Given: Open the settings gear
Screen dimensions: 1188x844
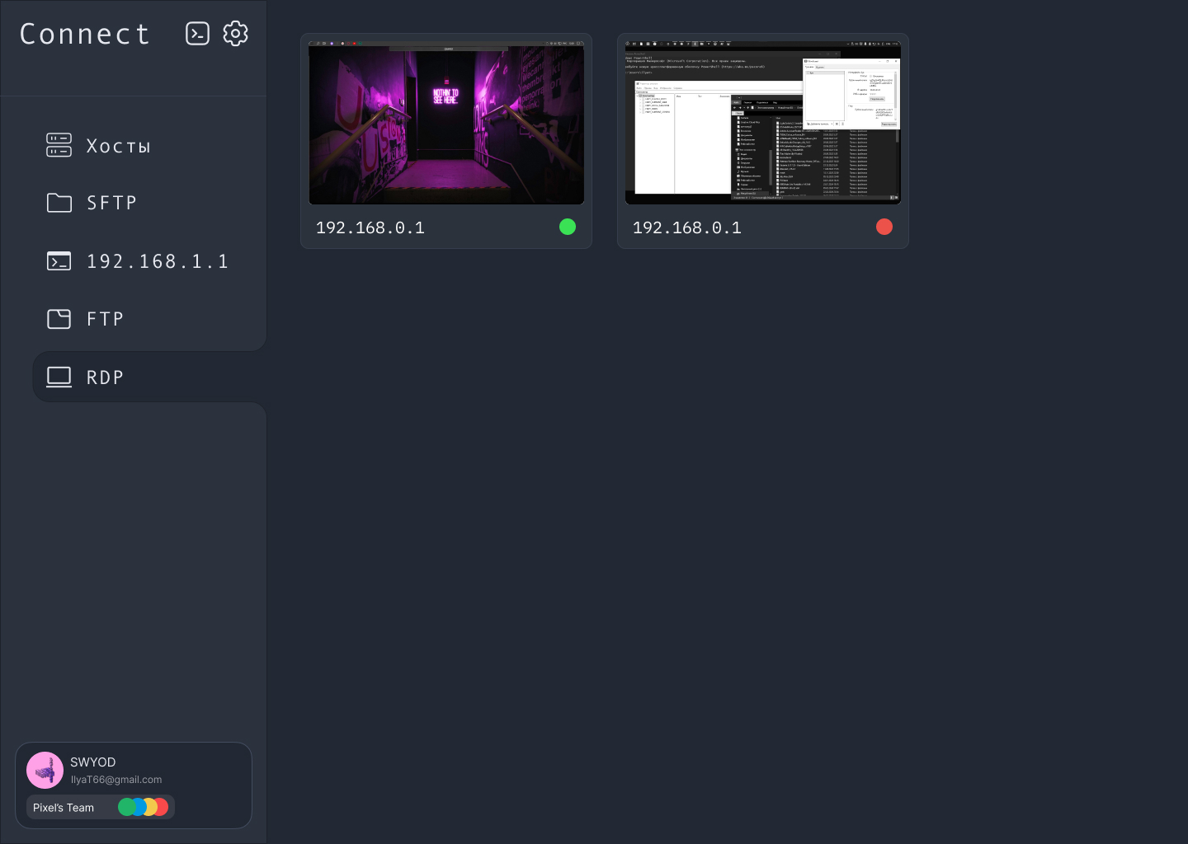Looking at the screenshot, I should pos(235,33).
